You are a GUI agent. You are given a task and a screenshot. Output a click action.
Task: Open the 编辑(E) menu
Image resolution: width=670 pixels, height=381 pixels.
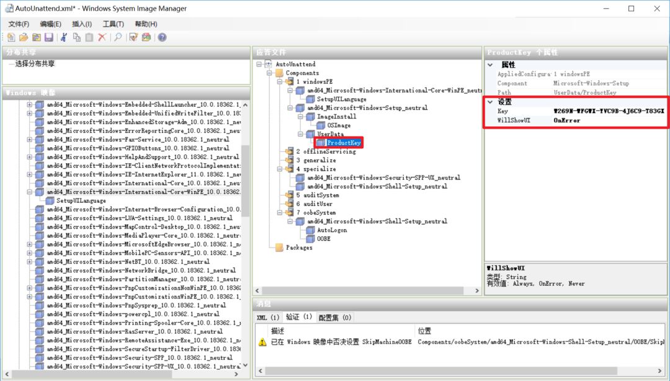[50, 24]
